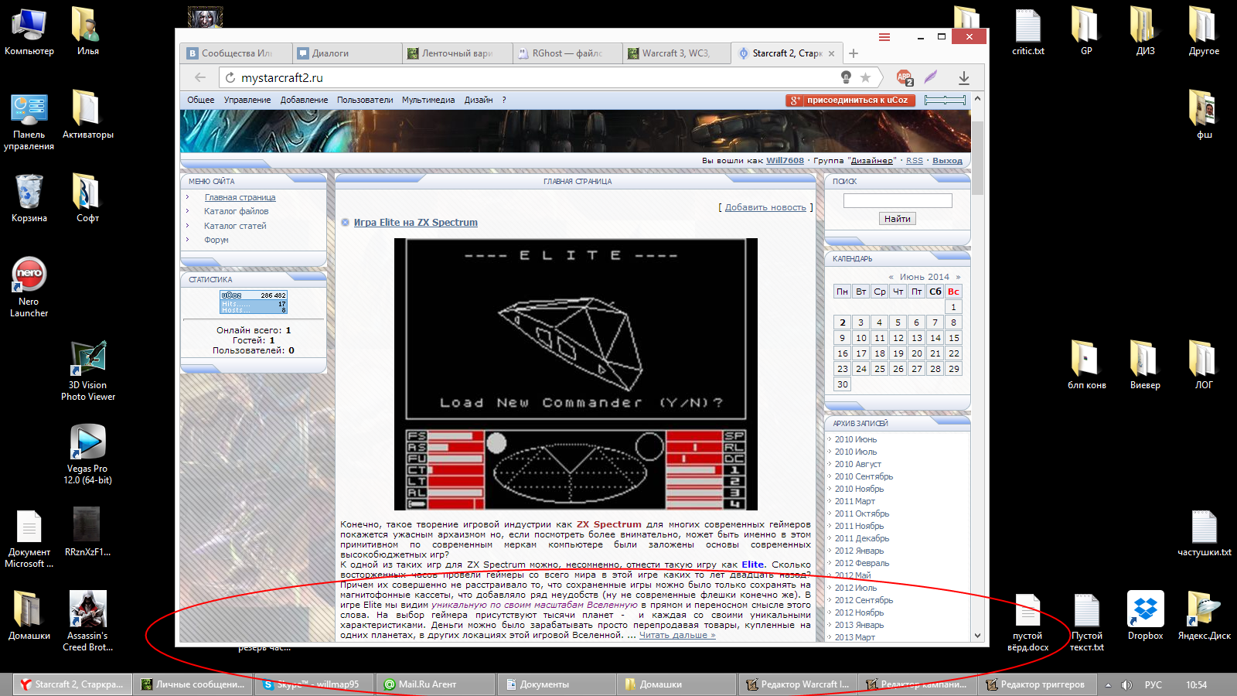Launch Assassin's Creed Brotherhood shortcut
The image size is (1237, 696).
tap(87, 621)
